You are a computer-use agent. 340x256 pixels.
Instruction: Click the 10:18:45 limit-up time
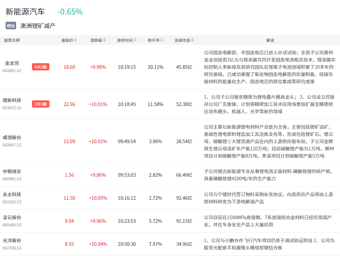click(127, 104)
